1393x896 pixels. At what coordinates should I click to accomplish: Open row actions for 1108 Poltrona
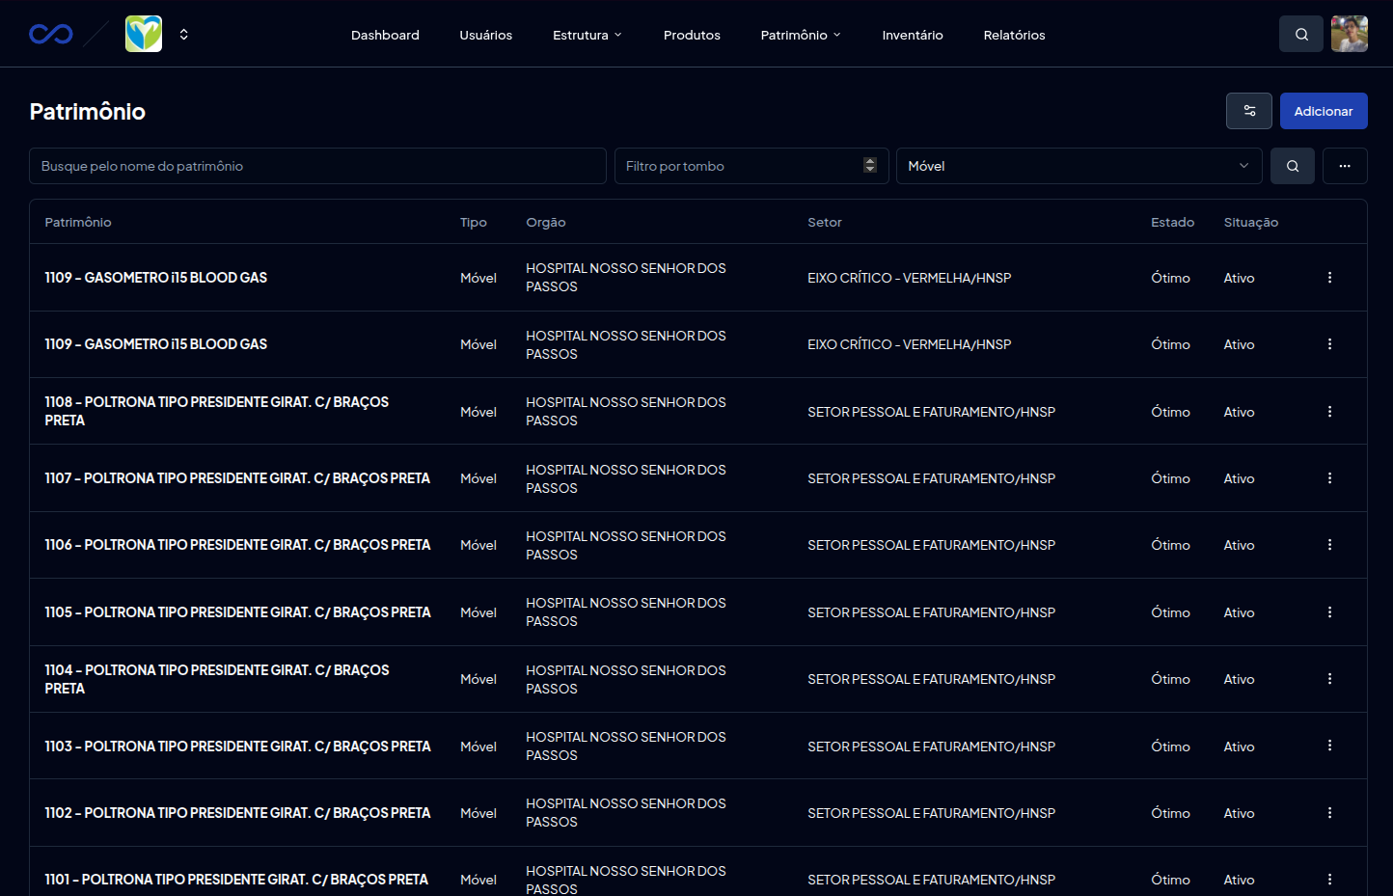pos(1329,412)
